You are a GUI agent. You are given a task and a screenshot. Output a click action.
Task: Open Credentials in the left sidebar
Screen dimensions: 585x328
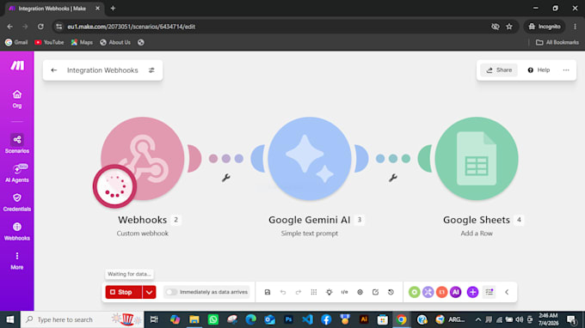17,202
